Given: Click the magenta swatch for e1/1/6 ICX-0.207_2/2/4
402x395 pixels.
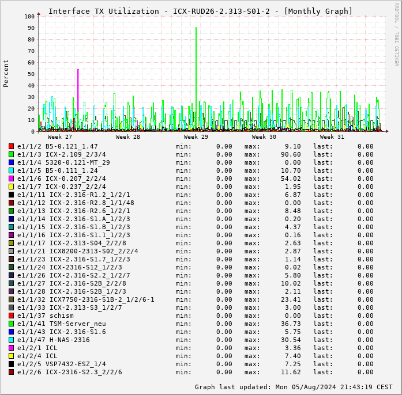Looking at the screenshot, I should click(x=11, y=178).
